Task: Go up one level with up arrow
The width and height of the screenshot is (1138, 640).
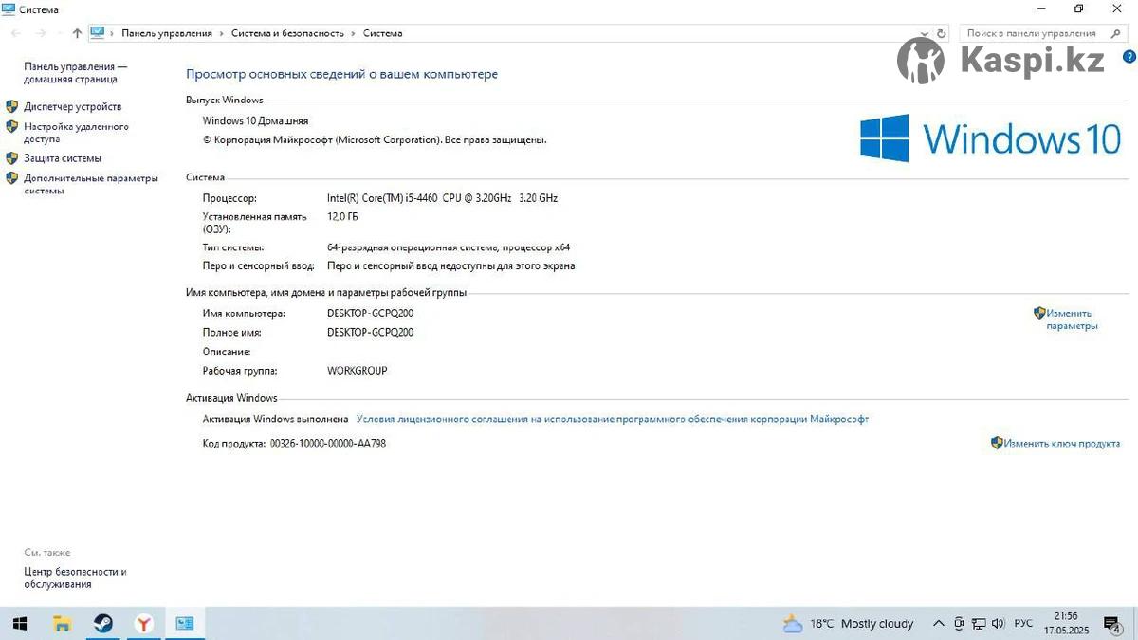Action: (x=77, y=33)
